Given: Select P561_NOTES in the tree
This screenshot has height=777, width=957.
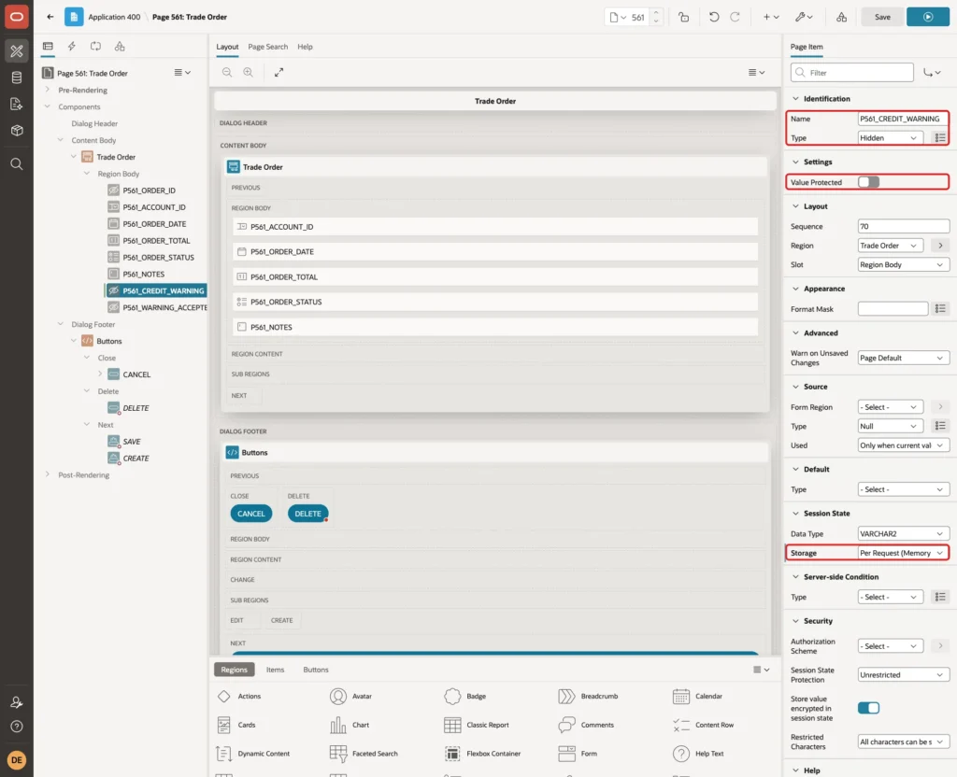Looking at the screenshot, I should click(x=143, y=275).
